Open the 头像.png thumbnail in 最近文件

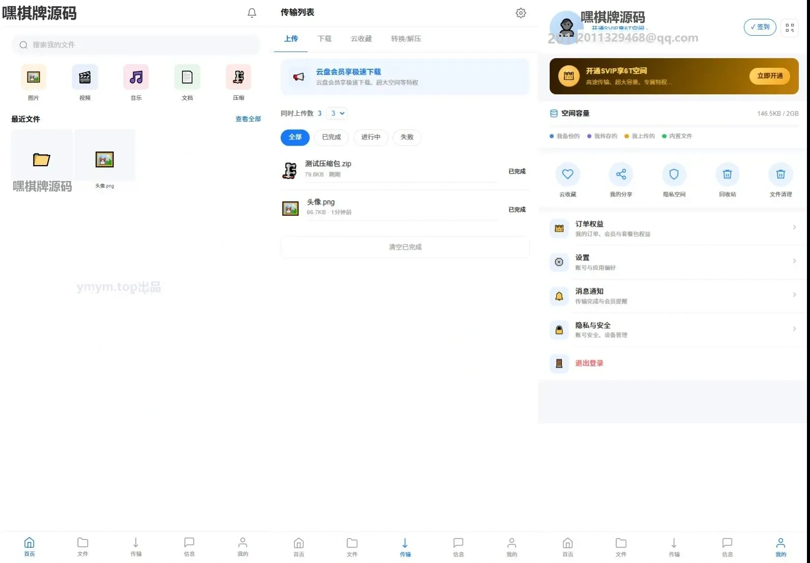point(104,160)
